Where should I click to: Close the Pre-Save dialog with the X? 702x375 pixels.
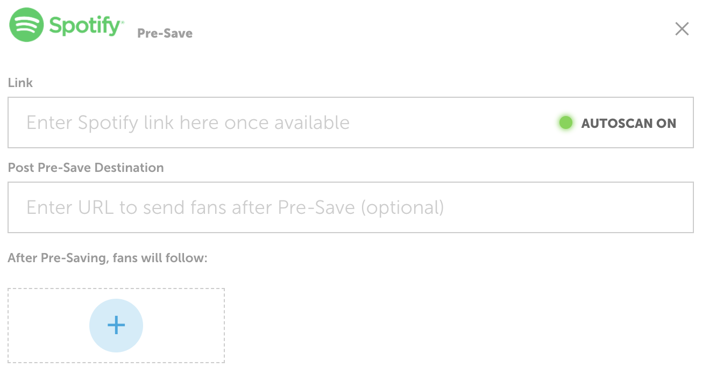(x=682, y=29)
